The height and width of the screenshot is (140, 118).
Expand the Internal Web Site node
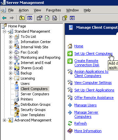[10, 47]
